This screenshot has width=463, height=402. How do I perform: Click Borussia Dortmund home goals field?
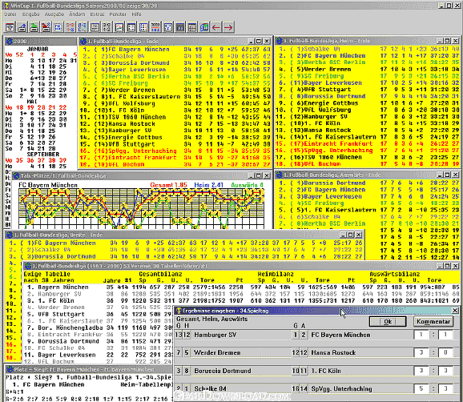421,371
